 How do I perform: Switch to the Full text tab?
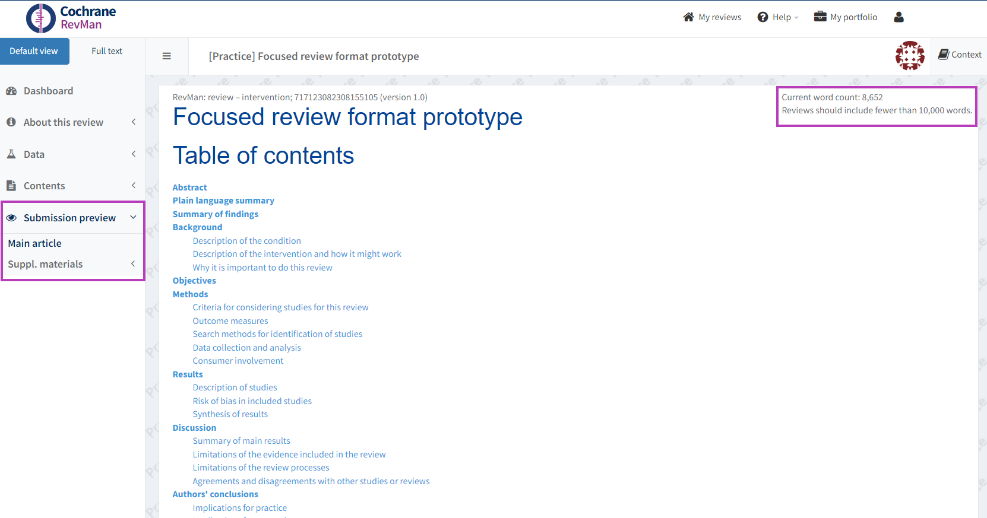tap(107, 51)
